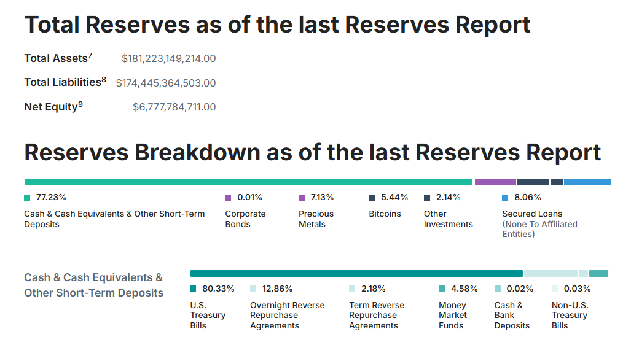Click the long green Cash & Cash Equivalents bar segment

[248, 182]
